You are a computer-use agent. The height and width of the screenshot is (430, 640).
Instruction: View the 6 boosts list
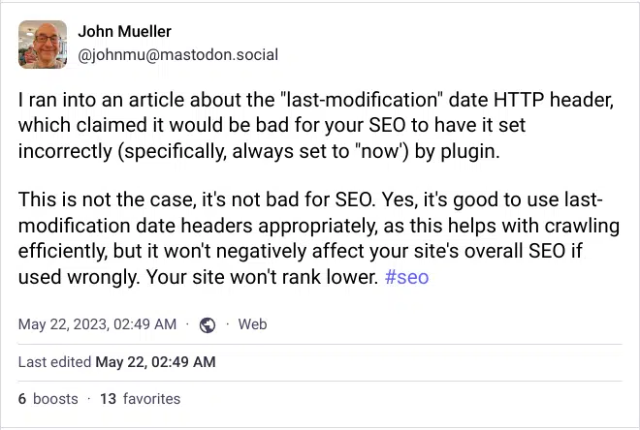pyautogui.click(x=48, y=399)
